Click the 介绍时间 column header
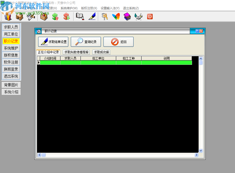Screen dimensions: 235x173 (50, 58)
